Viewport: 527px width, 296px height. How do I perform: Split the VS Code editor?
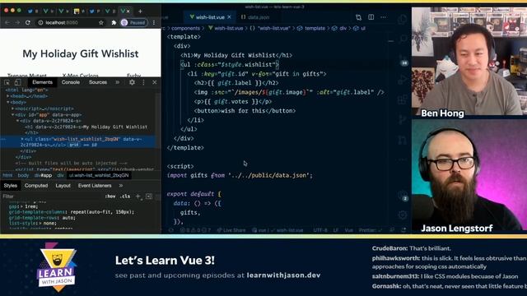pos(371,17)
